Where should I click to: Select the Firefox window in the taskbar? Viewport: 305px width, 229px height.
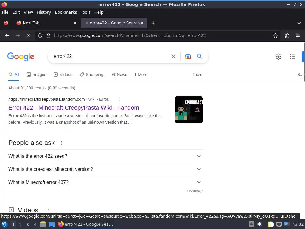85,224
